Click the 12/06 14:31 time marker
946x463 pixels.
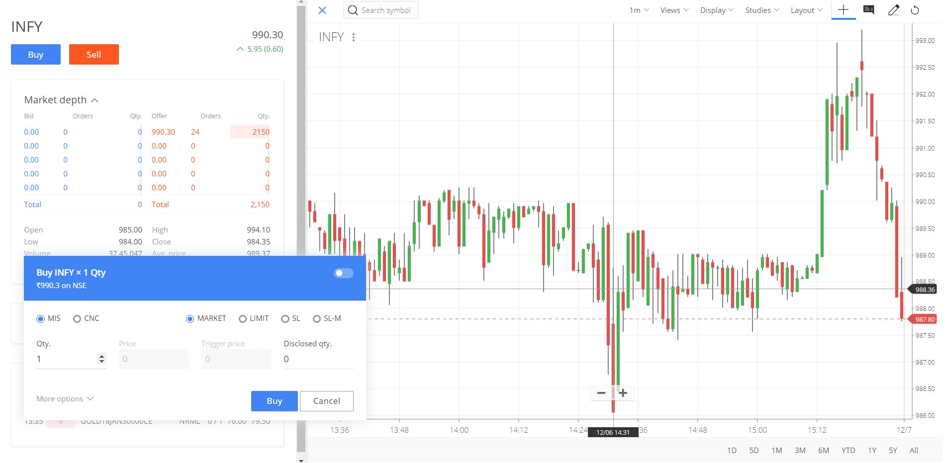613,432
